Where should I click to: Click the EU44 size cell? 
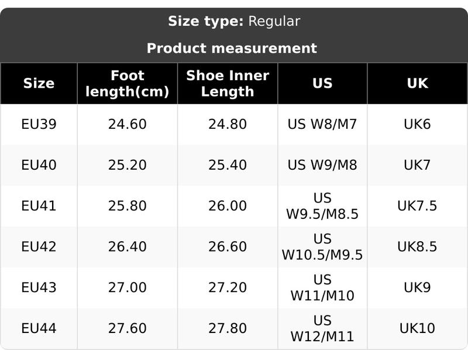39,329
